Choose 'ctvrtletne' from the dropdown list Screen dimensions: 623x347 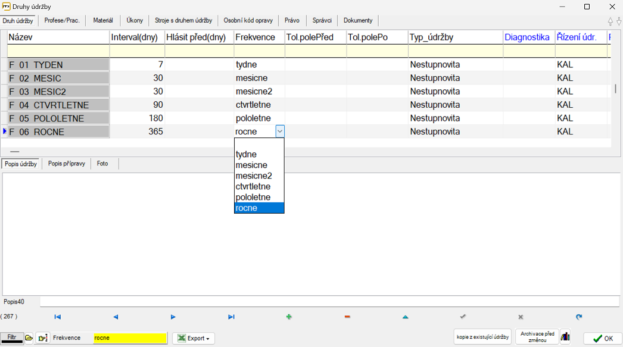pos(259,187)
